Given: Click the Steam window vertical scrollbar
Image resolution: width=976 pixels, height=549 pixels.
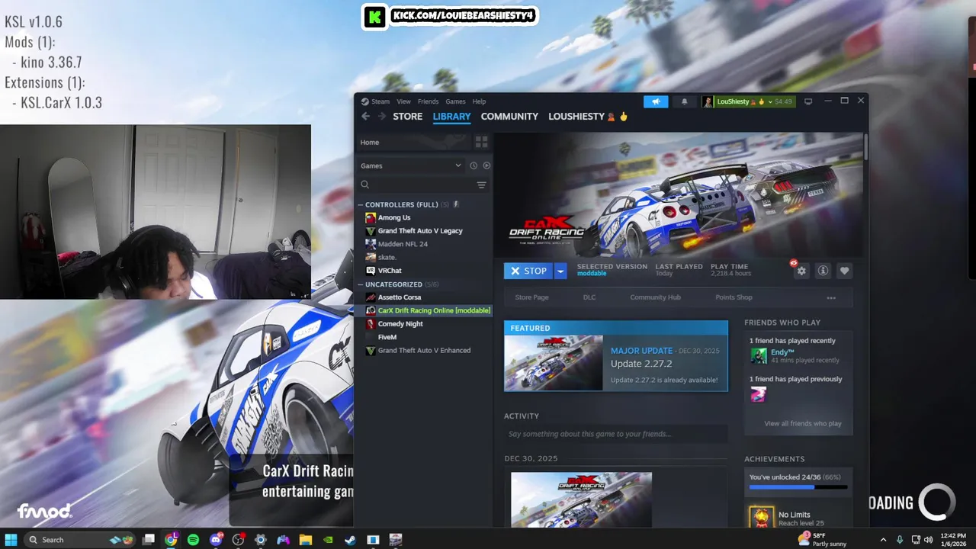Looking at the screenshot, I should click(x=865, y=147).
